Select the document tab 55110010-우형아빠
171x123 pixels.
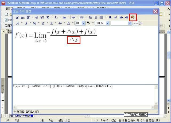coord(22,116)
